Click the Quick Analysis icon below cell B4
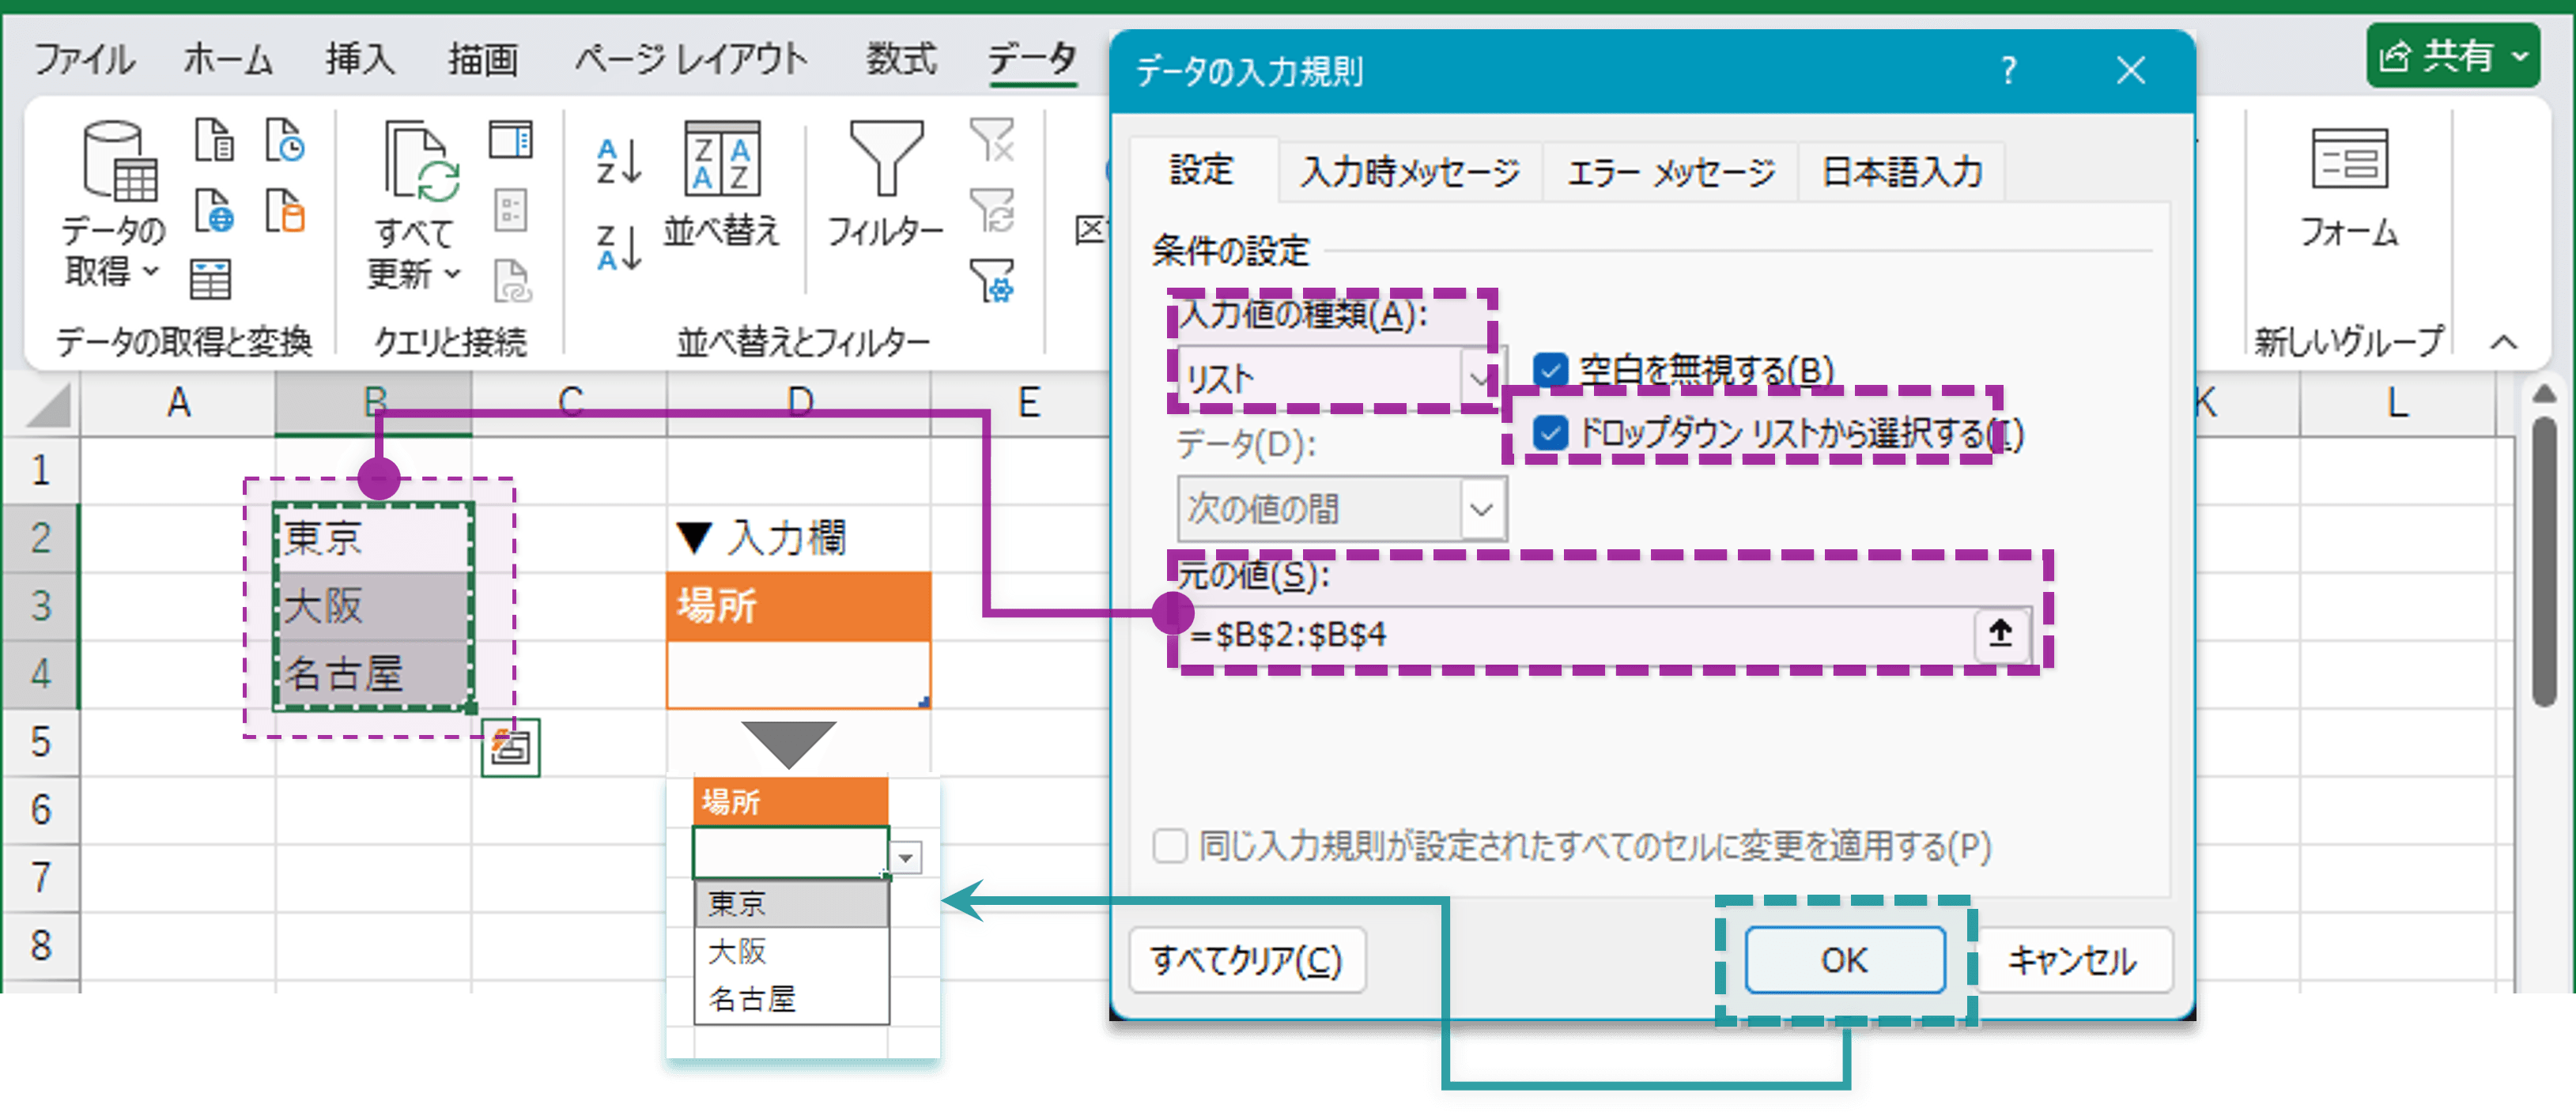Image resolution: width=2576 pixels, height=1112 pixels. pos(511,747)
